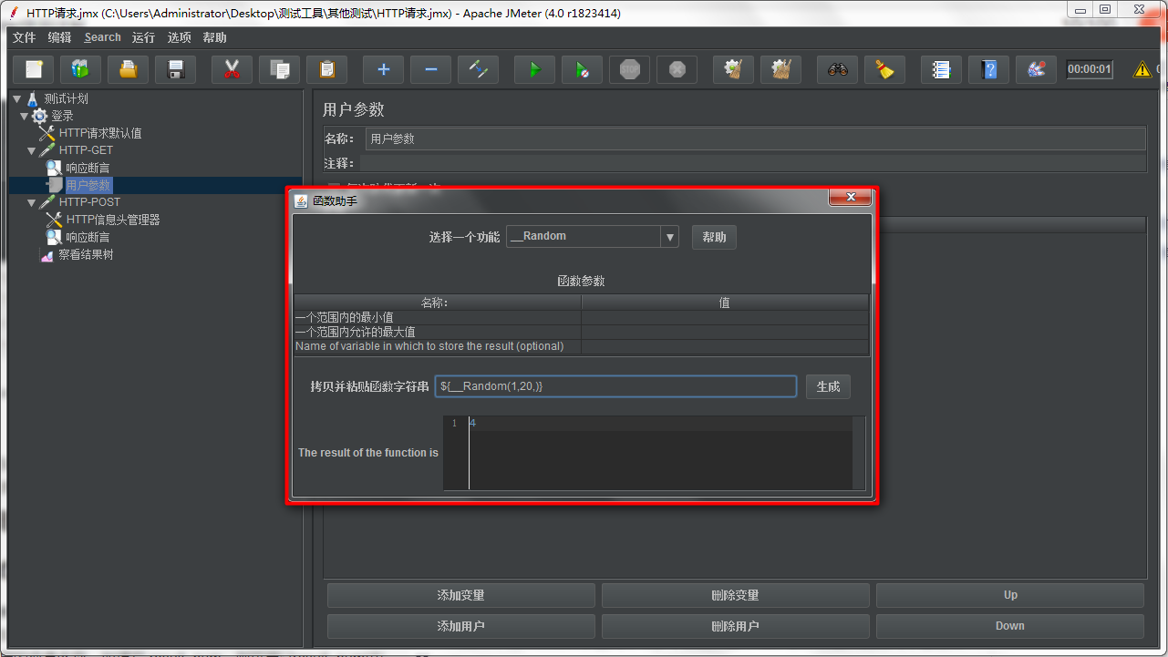Click the 察看结果树 listener icon

[47, 255]
